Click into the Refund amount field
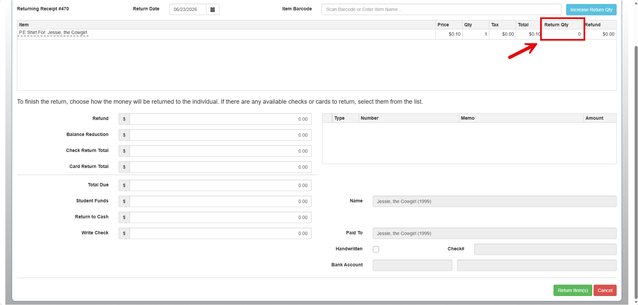Screen dimensions: 638x305 (220, 119)
